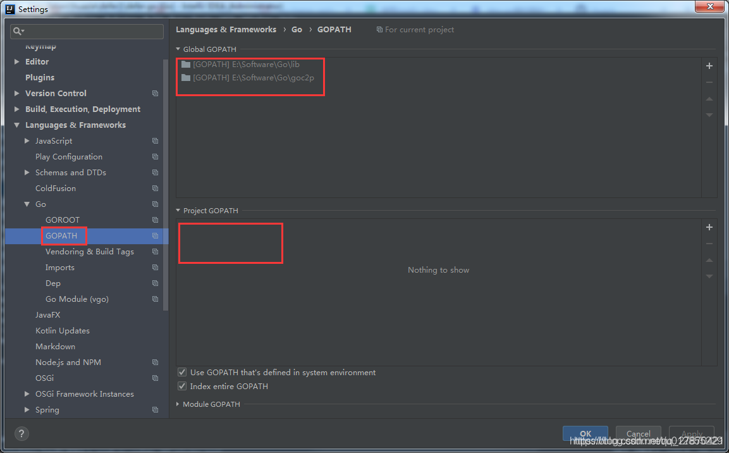The image size is (729, 453).
Task: Collapse the Global GOPATH section
Action: (x=178, y=49)
